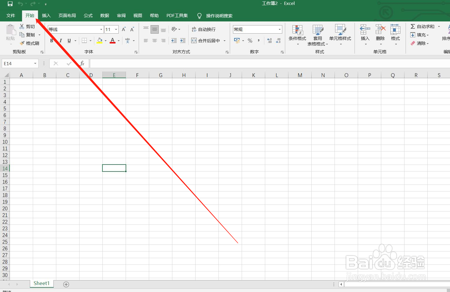This screenshot has height=292, width=450.
Task: Click the phonetic guide (wén) icon
Action: 128,41
